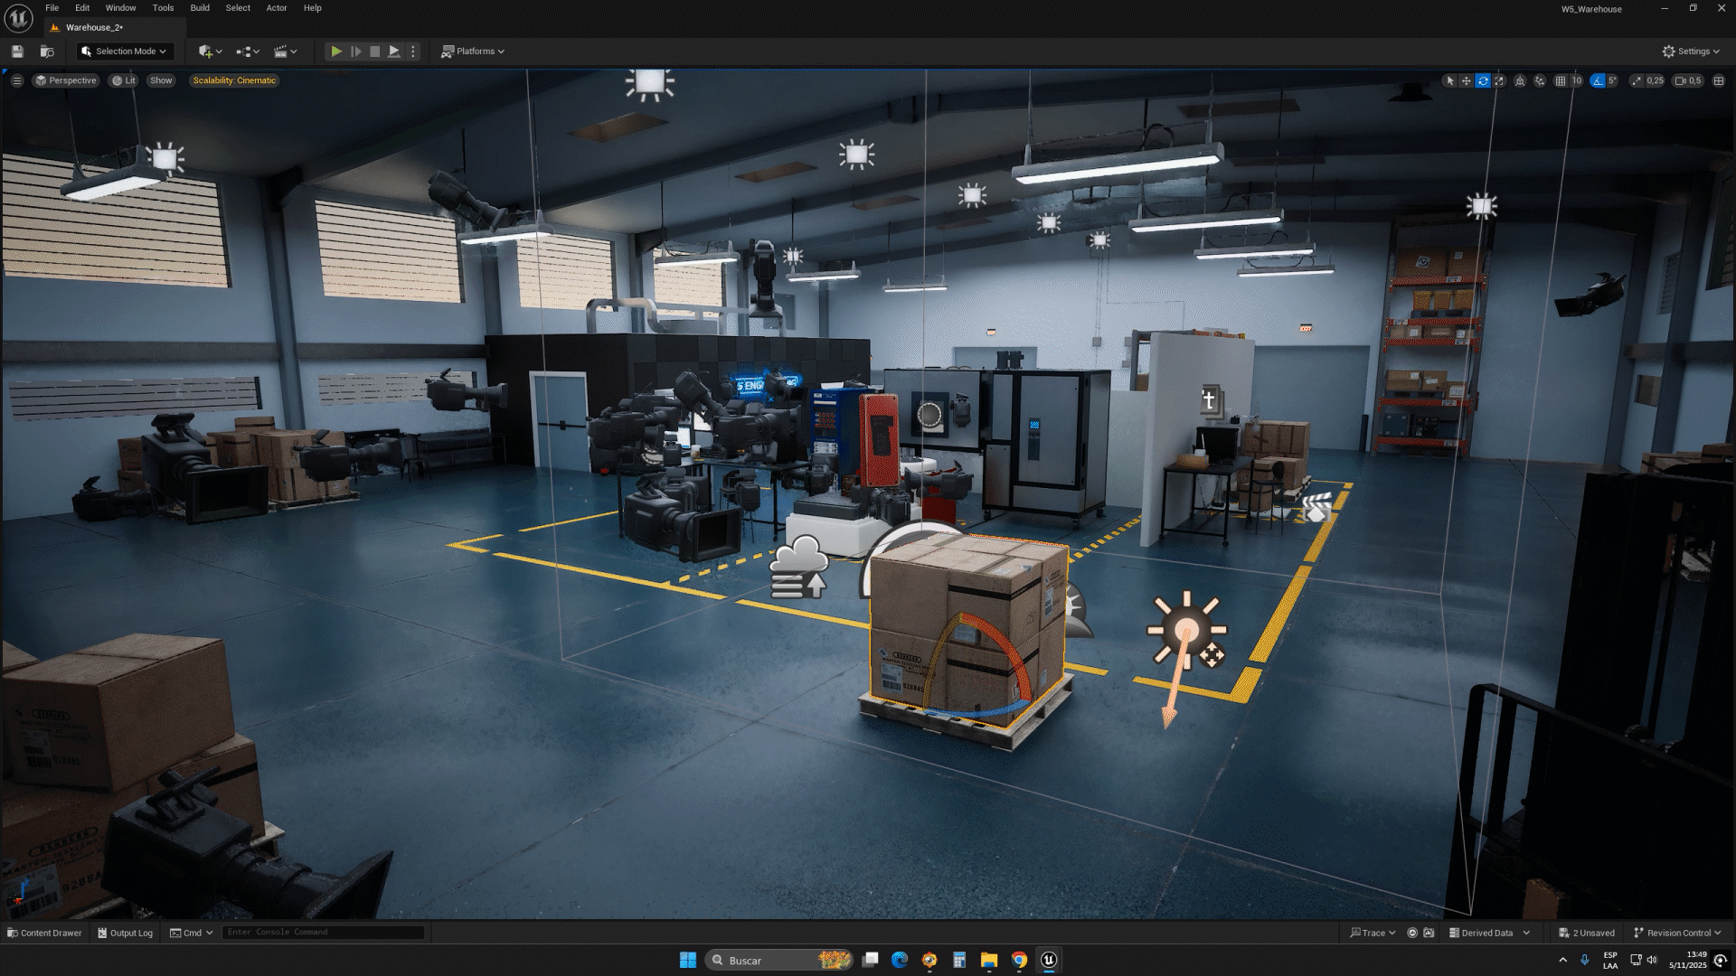Open the Platforms dropdown

[x=473, y=52]
